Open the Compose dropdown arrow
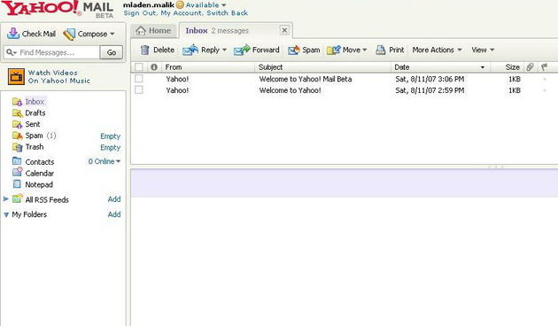The image size is (558, 326). click(x=112, y=35)
